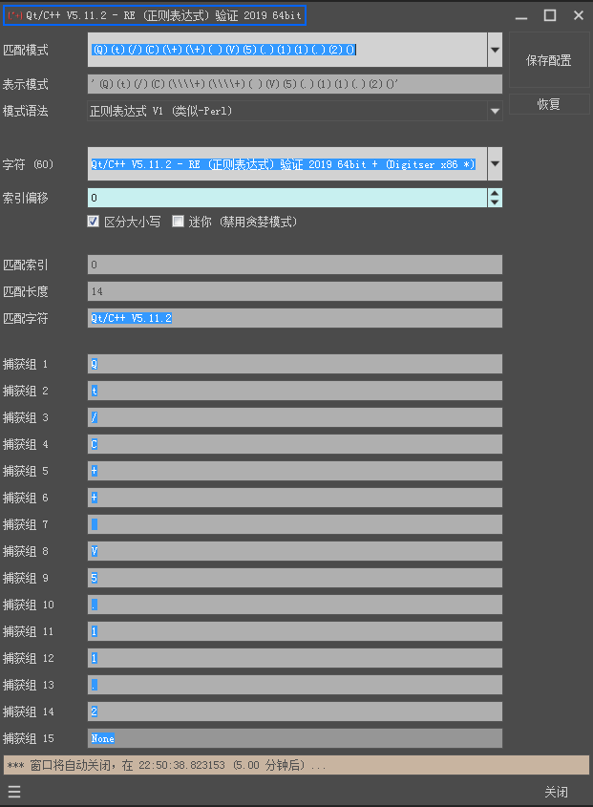
Task: Click 捕获组 12 field showing 1
Action: [x=295, y=658]
